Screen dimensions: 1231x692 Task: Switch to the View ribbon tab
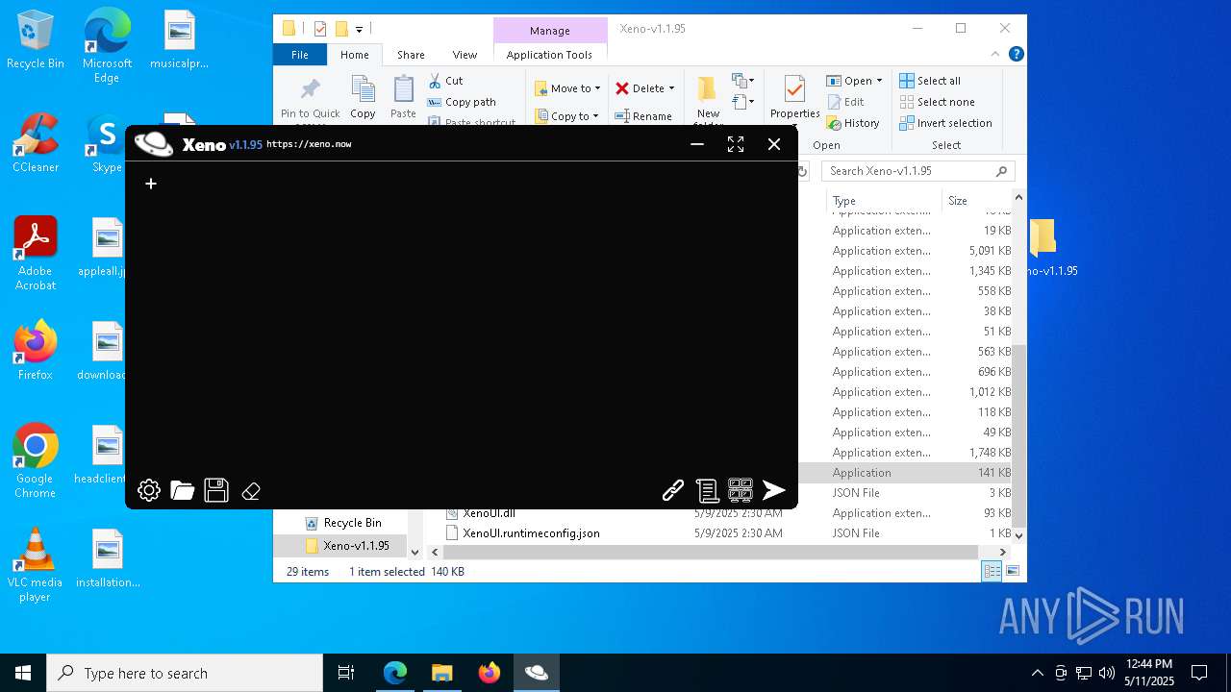click(465, 55)
